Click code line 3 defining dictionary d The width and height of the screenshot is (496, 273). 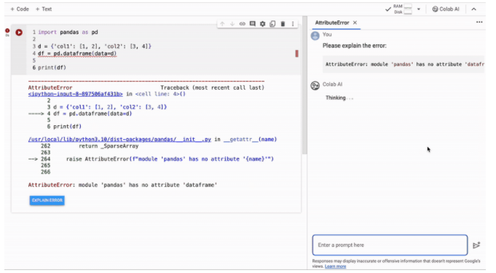coord(95,46)
